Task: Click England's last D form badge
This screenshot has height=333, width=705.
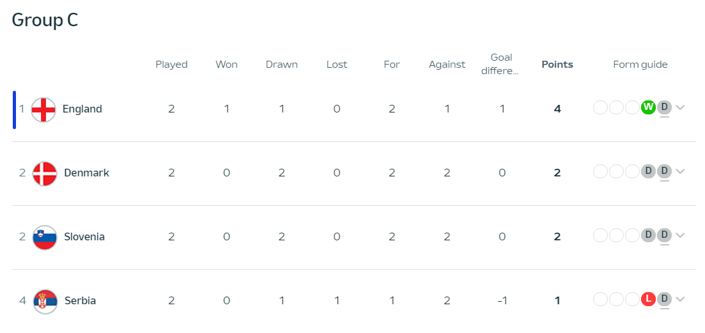Action: click(664, 107)
